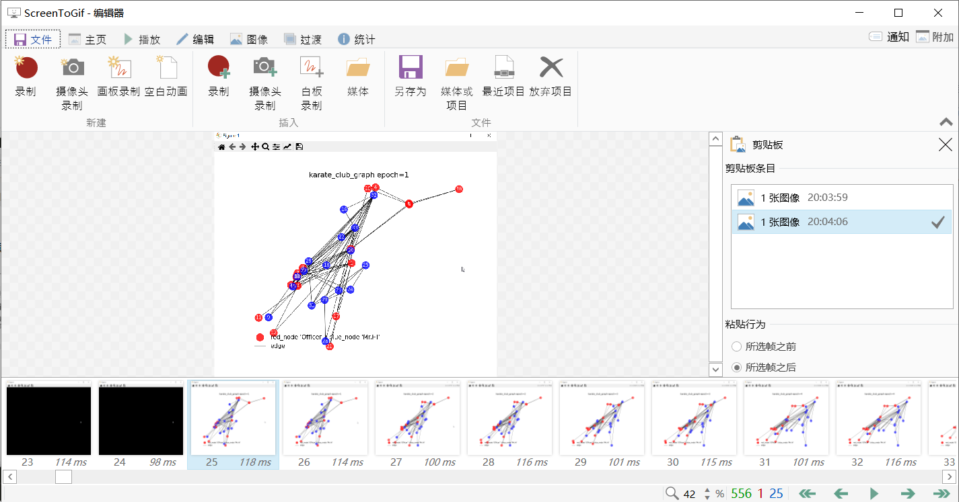Switch to the 图像 ribbon tab
Image resolution: width=959 pixels, height=502 pixels.
[x=249, y=38]
